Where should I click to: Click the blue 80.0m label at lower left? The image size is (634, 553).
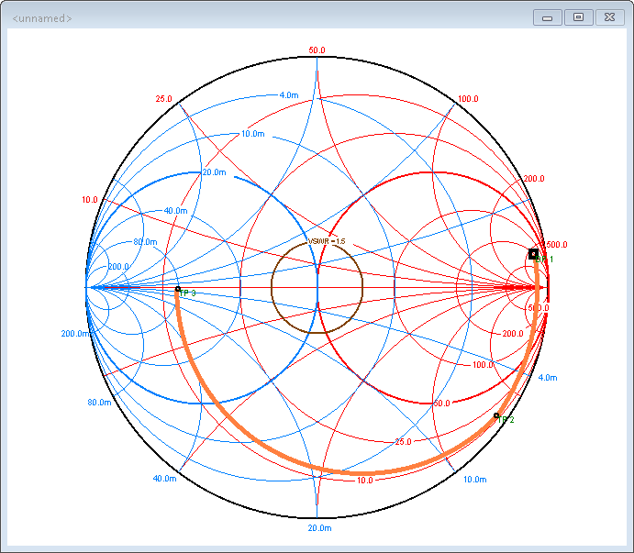coord(99,403)
